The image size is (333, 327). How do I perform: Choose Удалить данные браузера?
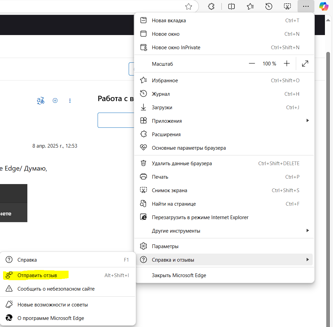pos(224,163)
